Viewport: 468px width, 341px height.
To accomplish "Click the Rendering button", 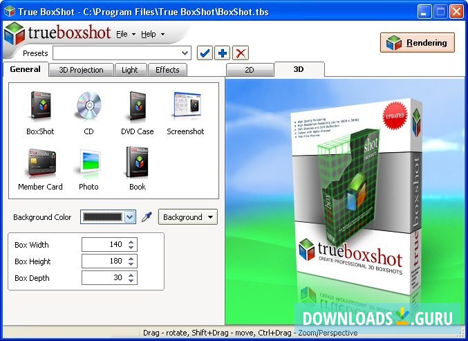I will click(418, 43).
